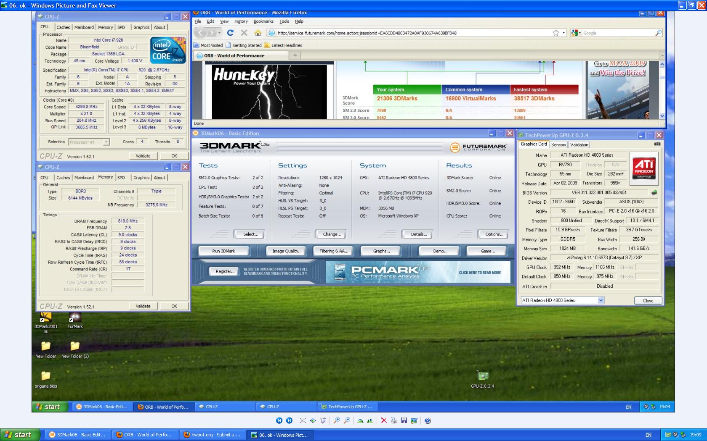Image resolution: width=707 pixels, height=441 pixels.
Task: Open GPU-Z graphics card selection dropdown
Action: [601, 300]
